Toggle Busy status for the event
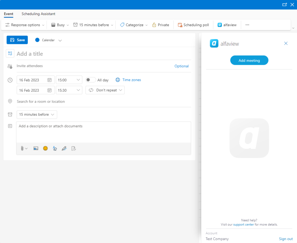The height and width of the screenshot is (243, 297). pos(59,25)
